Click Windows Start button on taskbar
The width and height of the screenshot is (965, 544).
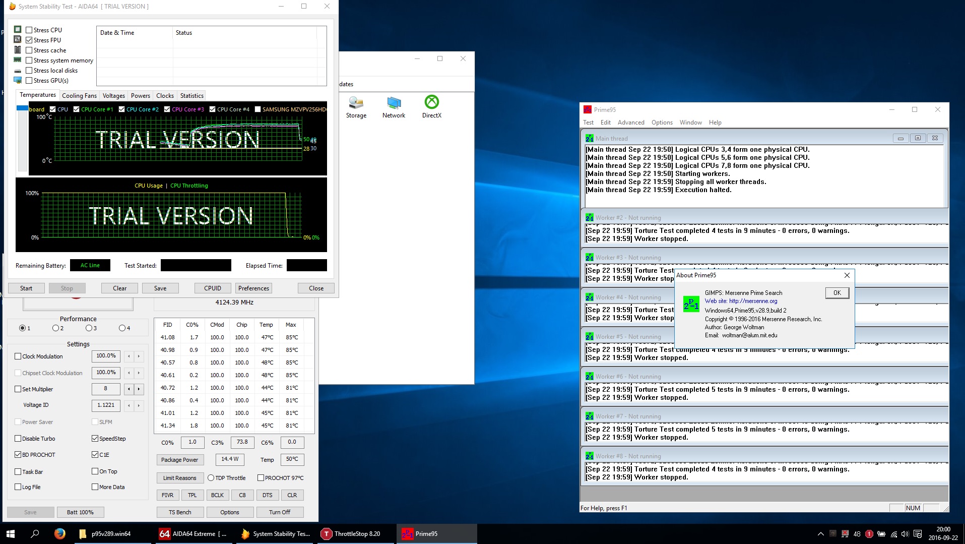click(x=11, y=534)
